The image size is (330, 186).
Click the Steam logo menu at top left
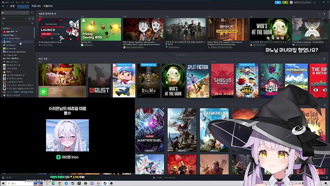click(5, 2)
